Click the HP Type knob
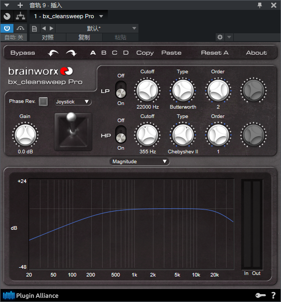The image size is (281, 302). pos(182,135)
